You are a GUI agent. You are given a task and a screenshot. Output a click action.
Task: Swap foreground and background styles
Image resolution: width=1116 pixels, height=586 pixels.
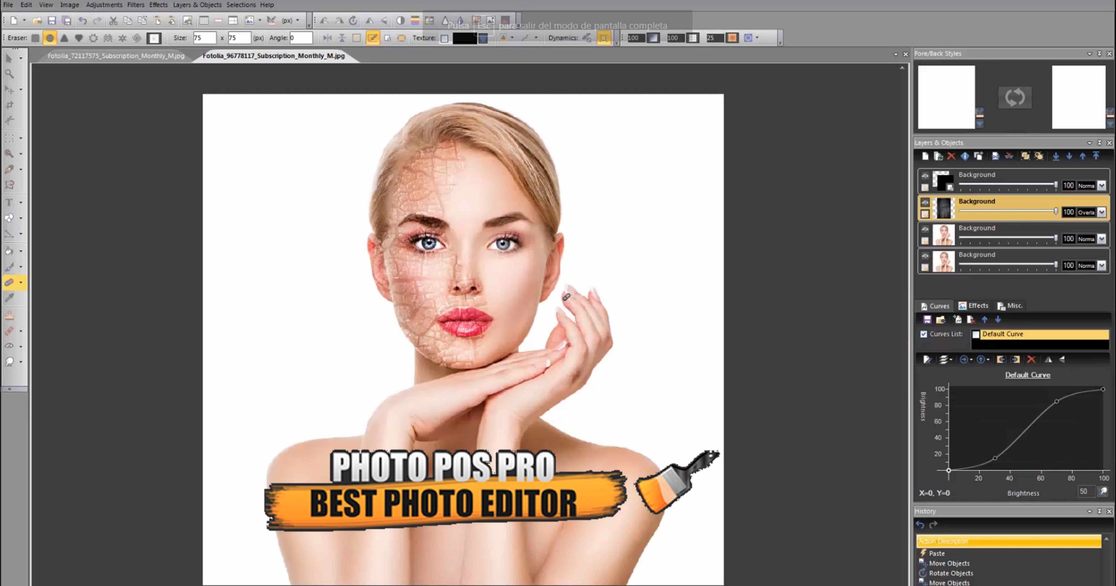[x=1014, y=97]
